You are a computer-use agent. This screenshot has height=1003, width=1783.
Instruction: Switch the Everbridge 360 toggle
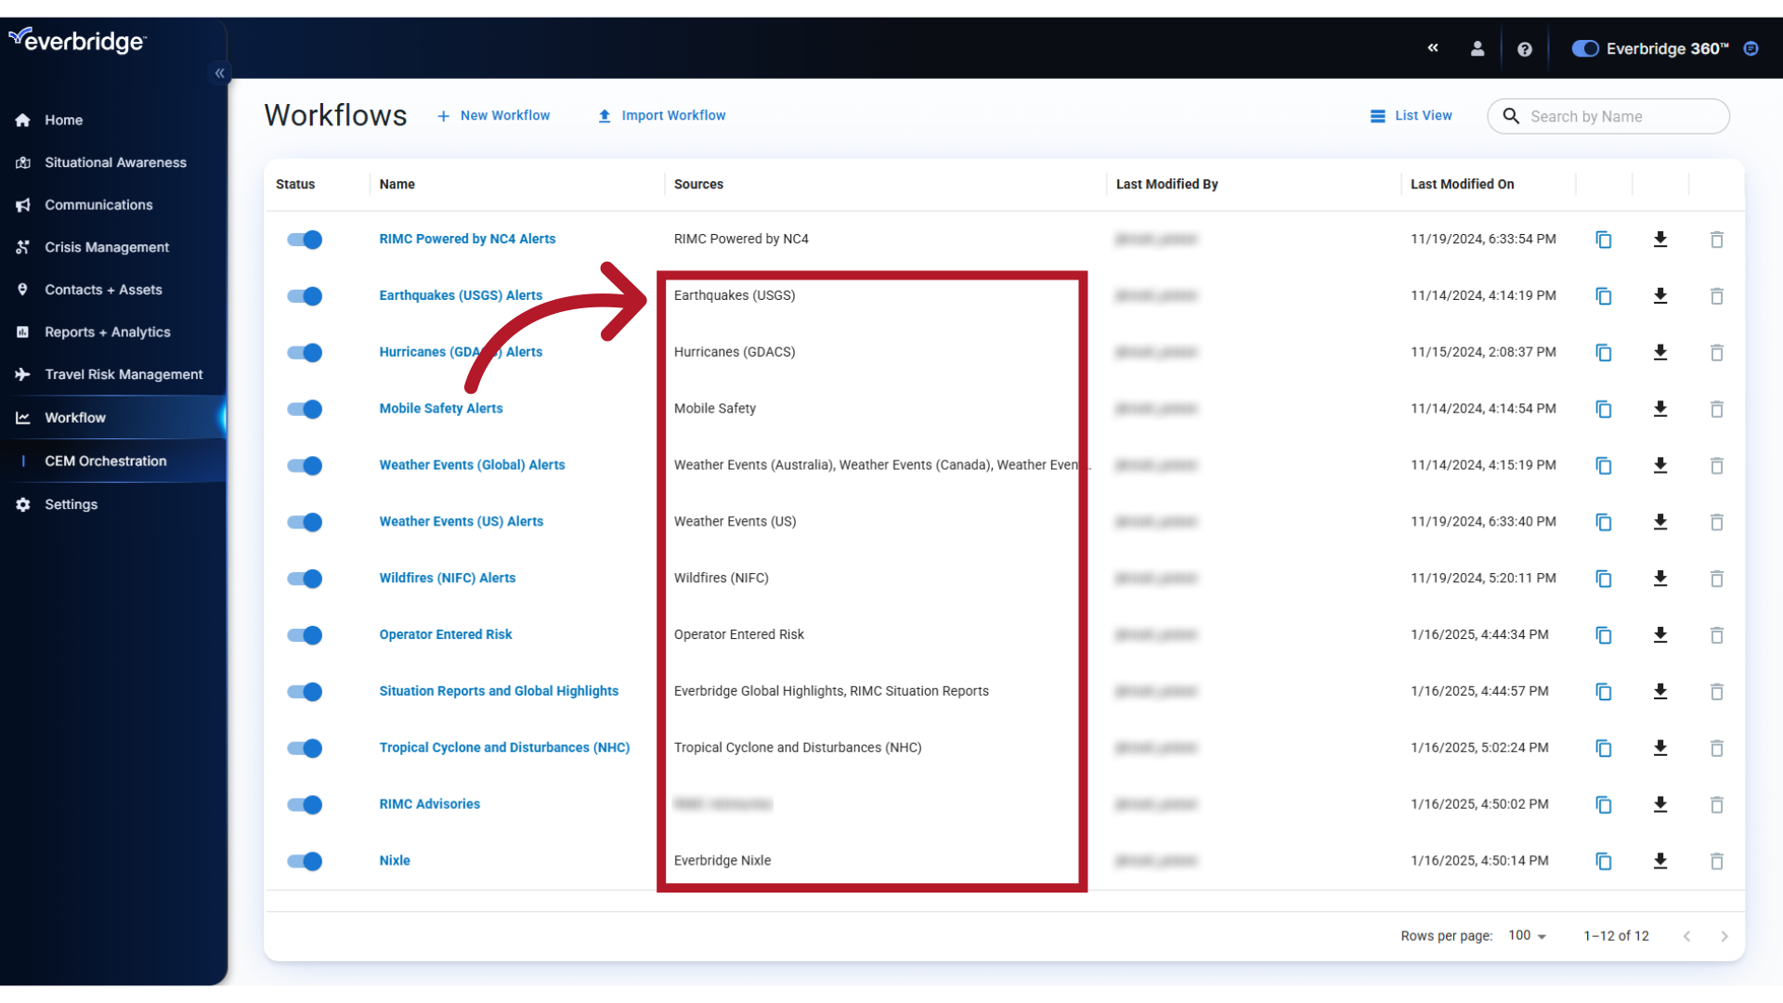coord(1585,48)
